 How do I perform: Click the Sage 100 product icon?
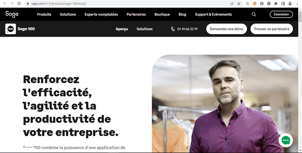11,29
